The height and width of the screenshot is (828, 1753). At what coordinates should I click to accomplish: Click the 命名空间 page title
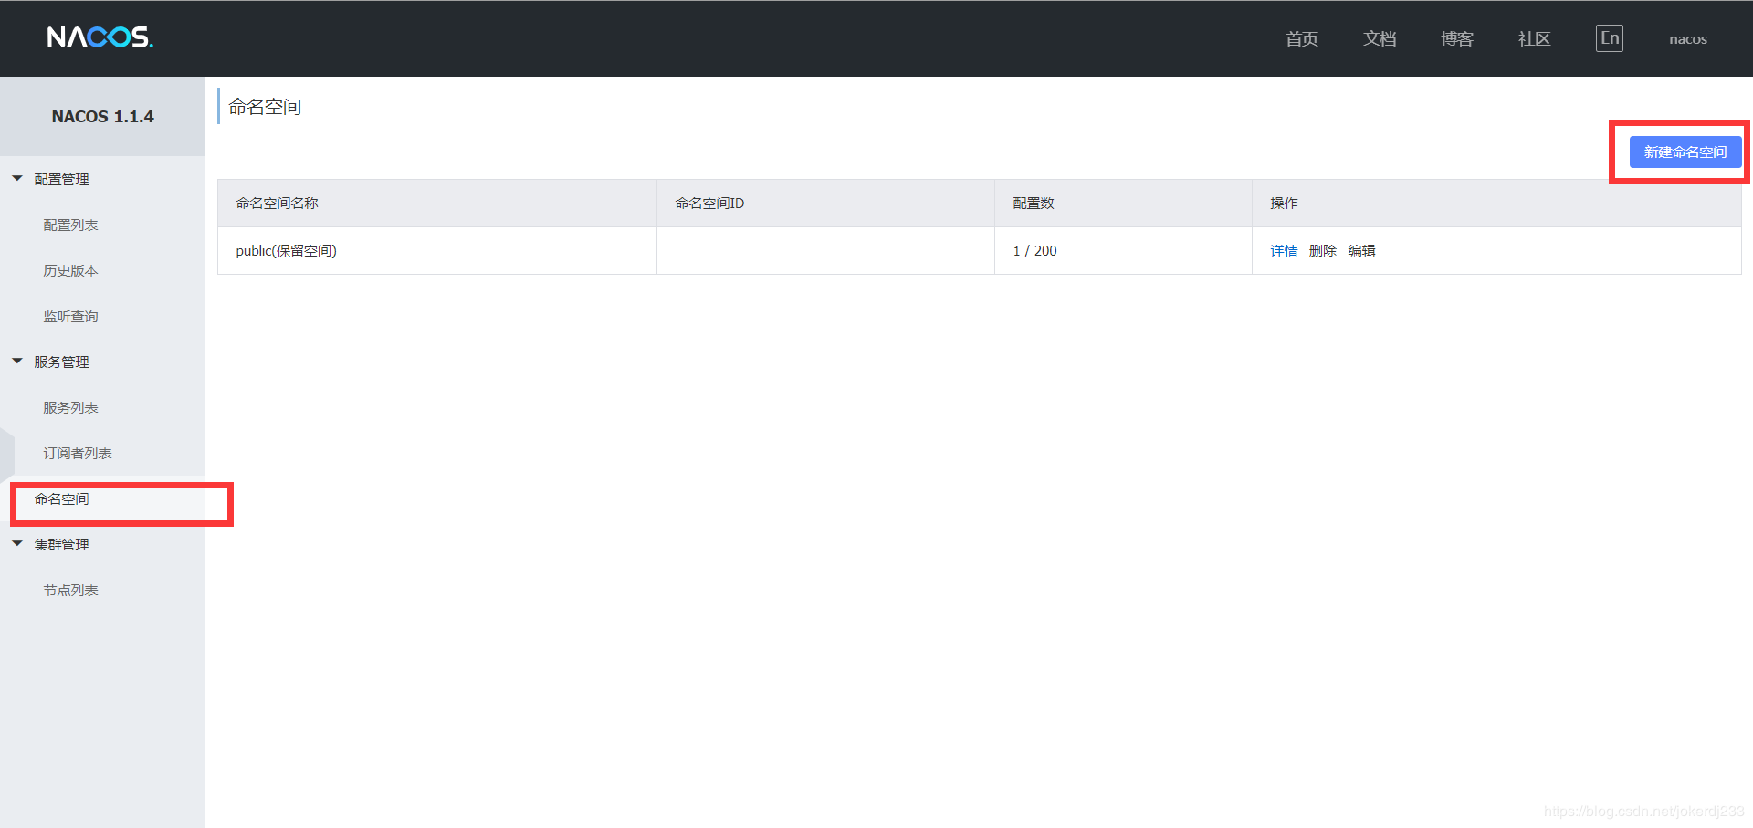click(265, 107)
